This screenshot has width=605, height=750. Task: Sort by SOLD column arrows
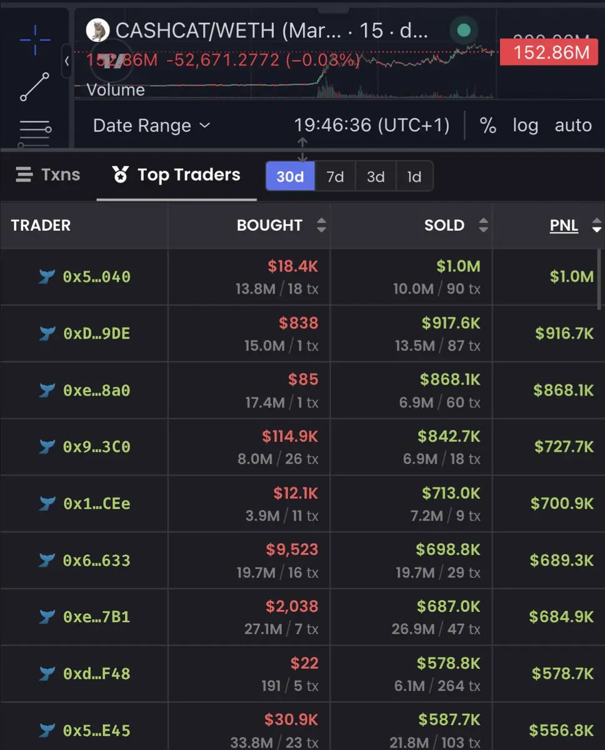(483, 226)
